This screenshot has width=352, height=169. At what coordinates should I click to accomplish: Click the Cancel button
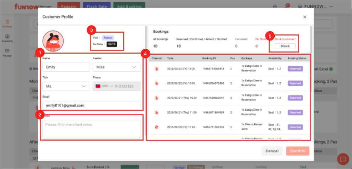point(272,151)
